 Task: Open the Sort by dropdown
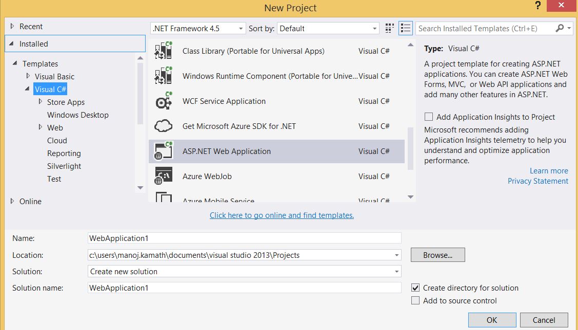point(375,28)
